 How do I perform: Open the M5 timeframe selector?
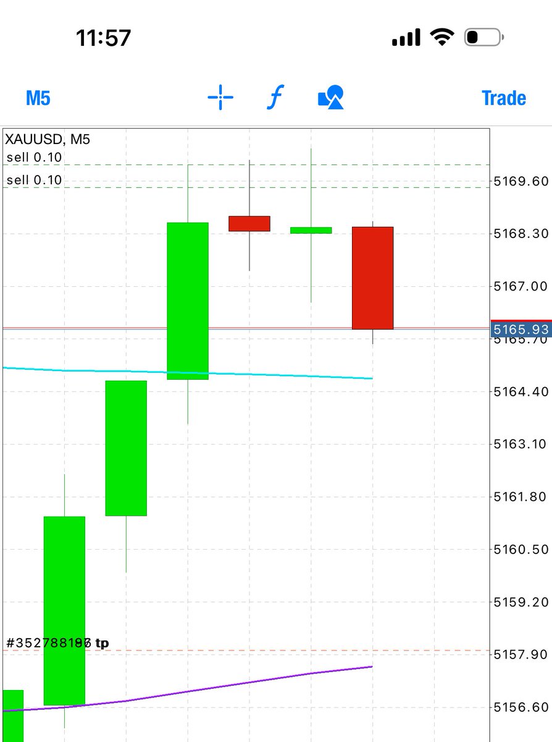pyautogui.click(x=38, y=98)
